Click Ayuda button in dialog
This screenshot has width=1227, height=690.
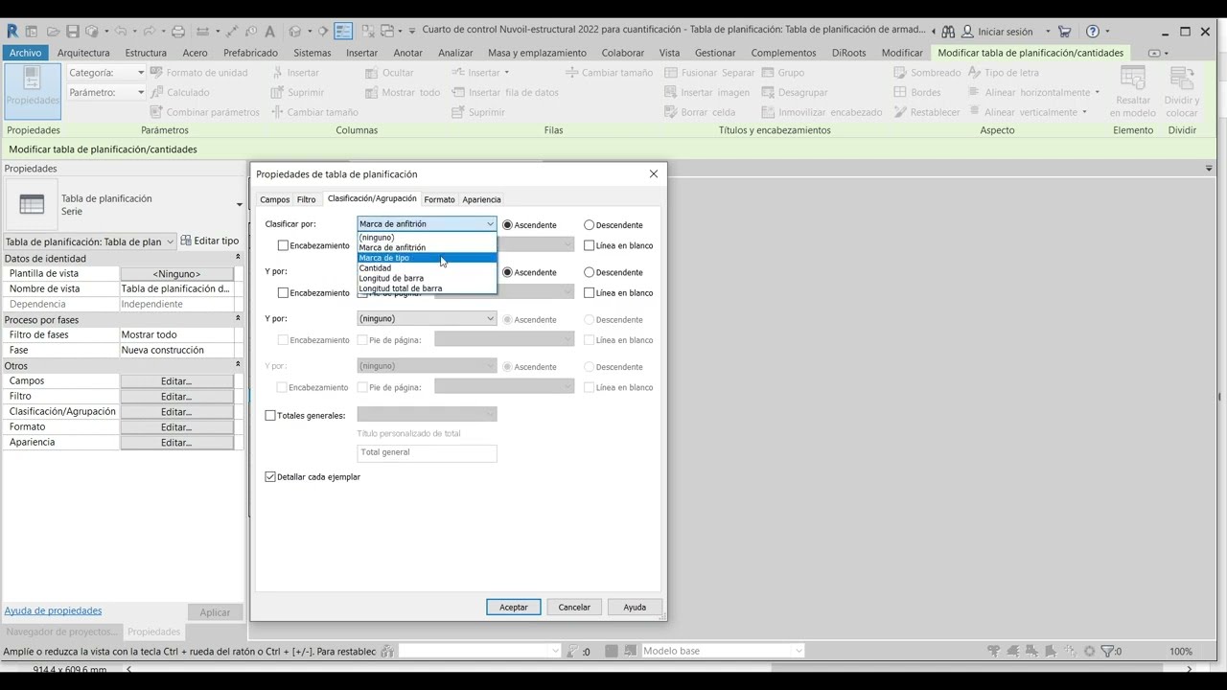(x=635, y=607)
